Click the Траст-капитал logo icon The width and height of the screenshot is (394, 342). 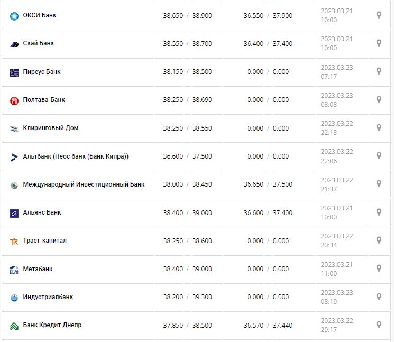pyautogui.click(x=14, y=241)
